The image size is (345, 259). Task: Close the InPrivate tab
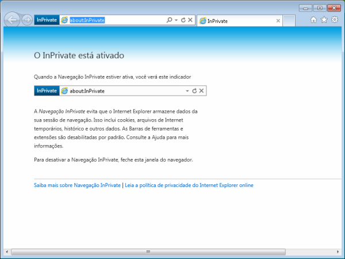tap(278, 21)
